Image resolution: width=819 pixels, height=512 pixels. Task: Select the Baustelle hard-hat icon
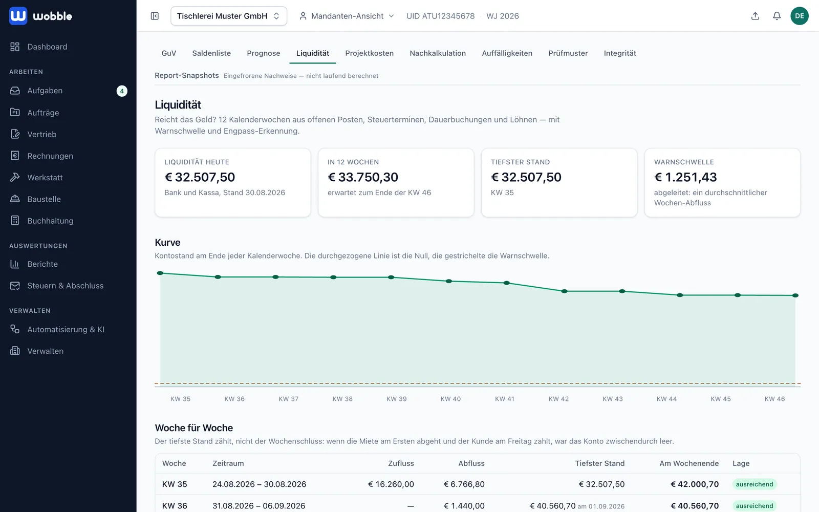click(15, 199)
